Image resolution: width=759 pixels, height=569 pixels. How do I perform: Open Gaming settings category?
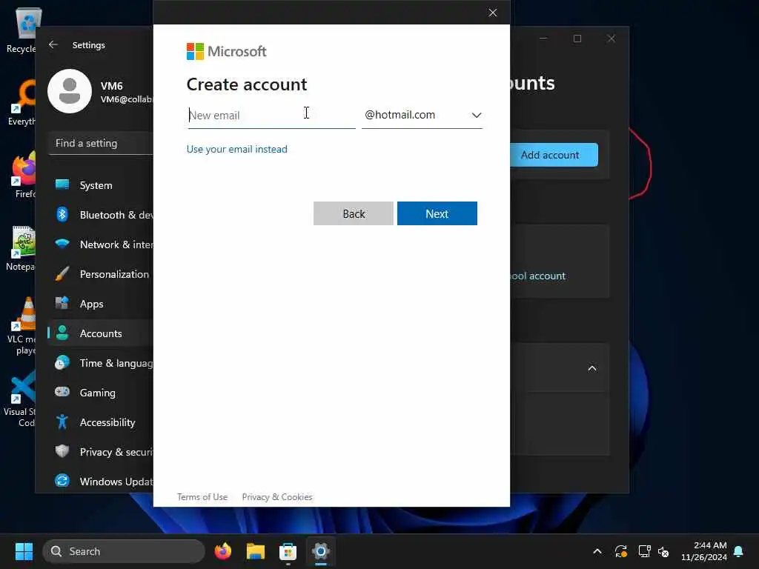point(101,393)
